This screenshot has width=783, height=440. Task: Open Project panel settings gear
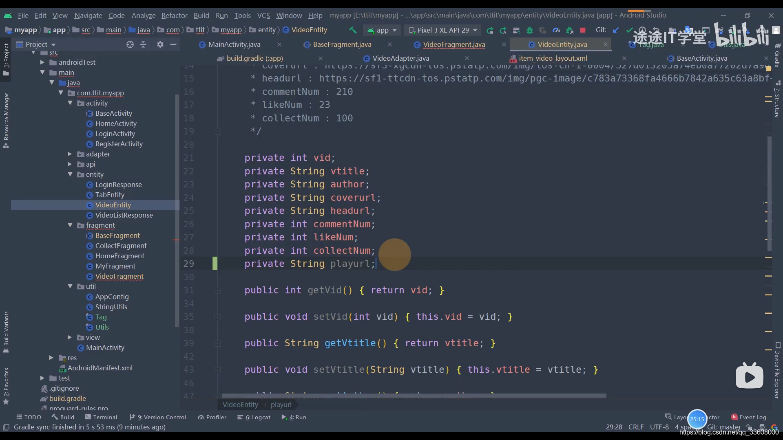tap(160, 44)
